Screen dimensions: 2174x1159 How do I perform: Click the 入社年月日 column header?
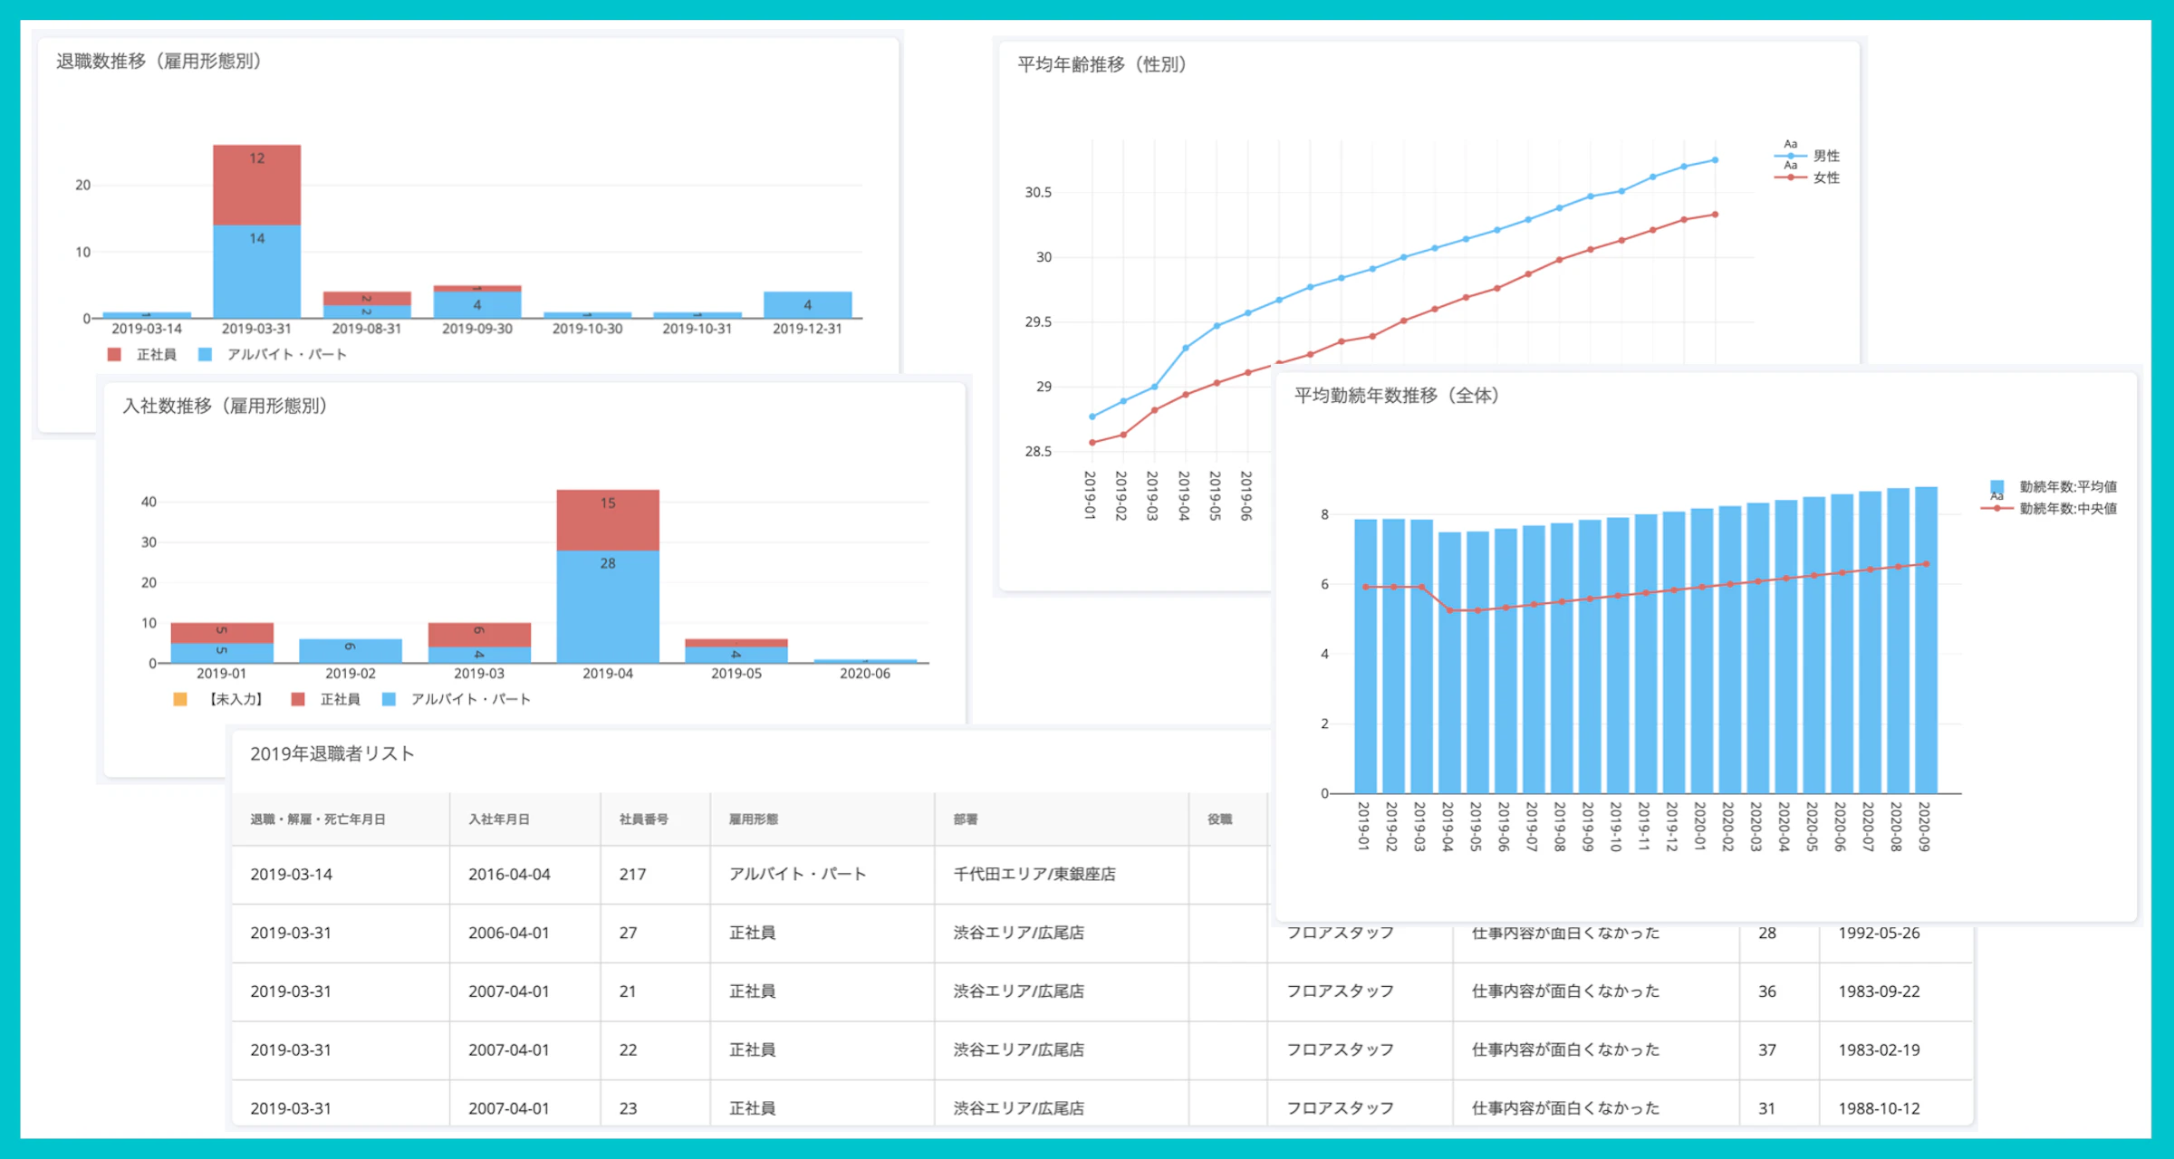click(498, 818)
